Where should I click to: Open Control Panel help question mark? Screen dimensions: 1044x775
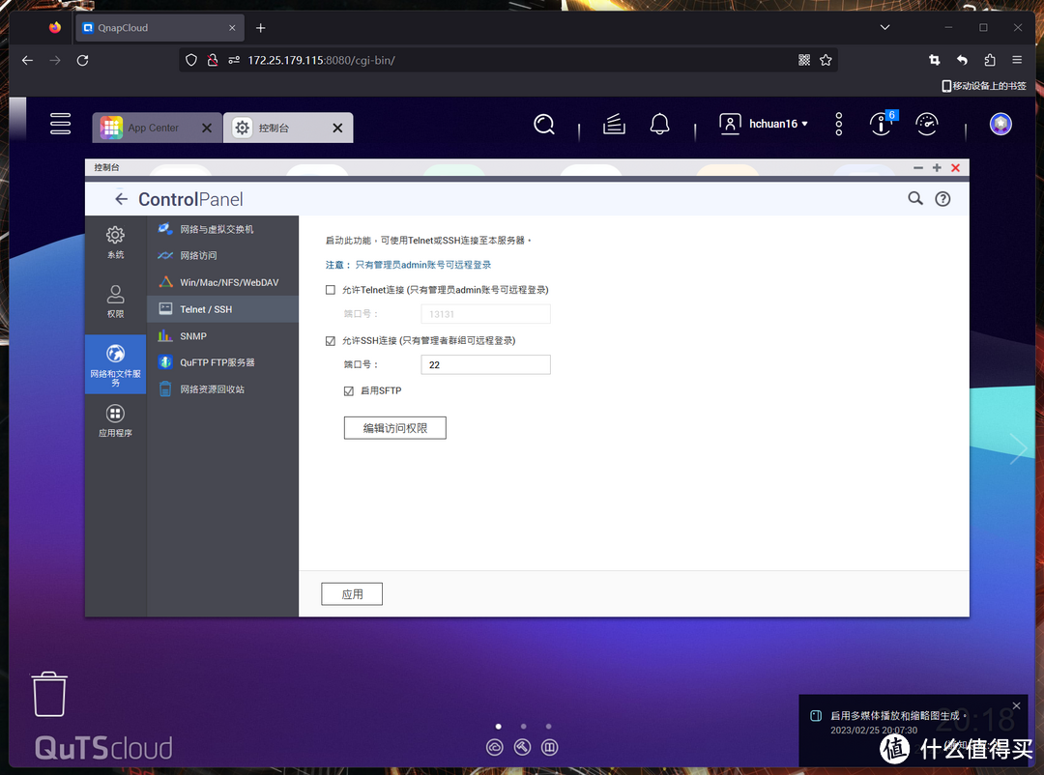point(942,198)
